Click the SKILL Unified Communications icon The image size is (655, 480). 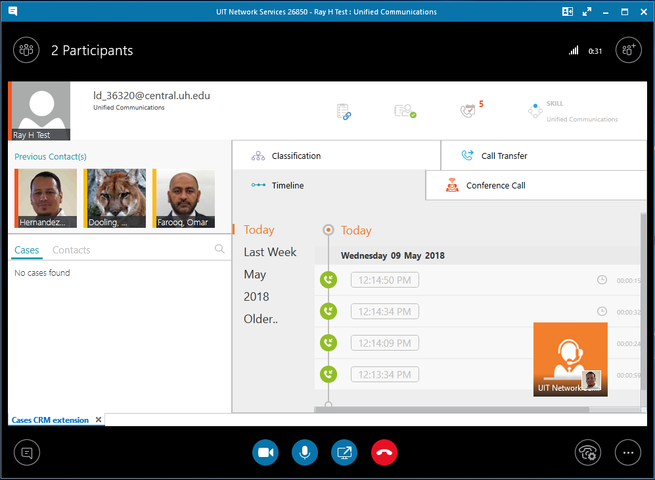click(534, 110)
